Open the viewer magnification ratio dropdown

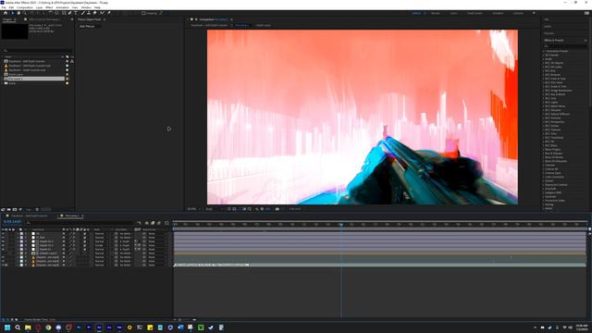pyautogui.click(x=193, y=209)
